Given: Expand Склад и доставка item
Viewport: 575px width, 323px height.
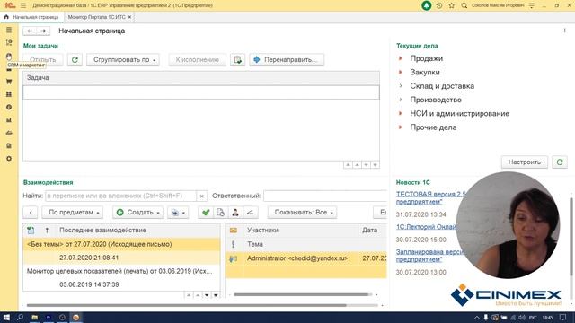Looking at the screenshot, I should pos(401,86).
